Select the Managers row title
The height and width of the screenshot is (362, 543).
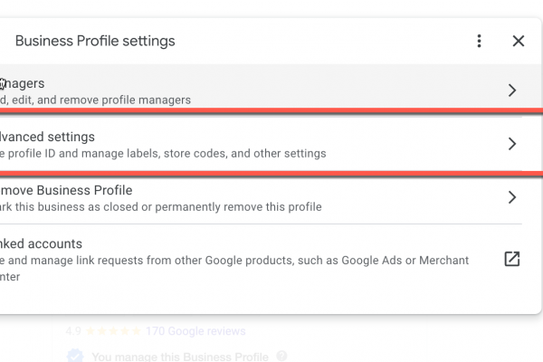pyautogui.click(x=23, y=83)
